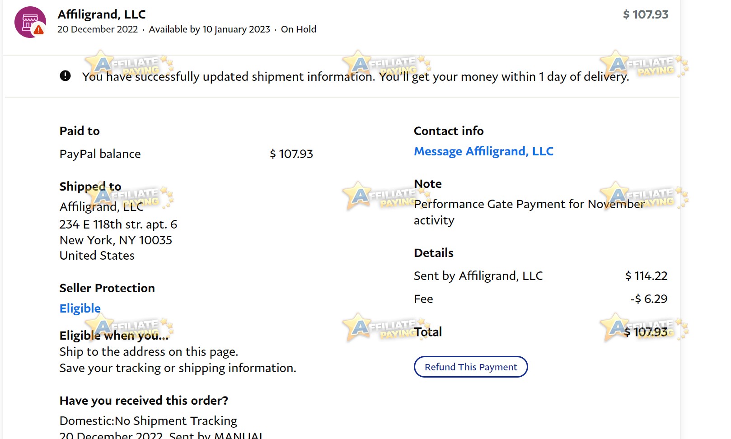Click the Sent by Affiligrand amount $ 114.22
Screen dimensions: 731x439
[646, 276]
